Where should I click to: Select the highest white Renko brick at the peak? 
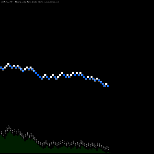[x=8, y=64]
